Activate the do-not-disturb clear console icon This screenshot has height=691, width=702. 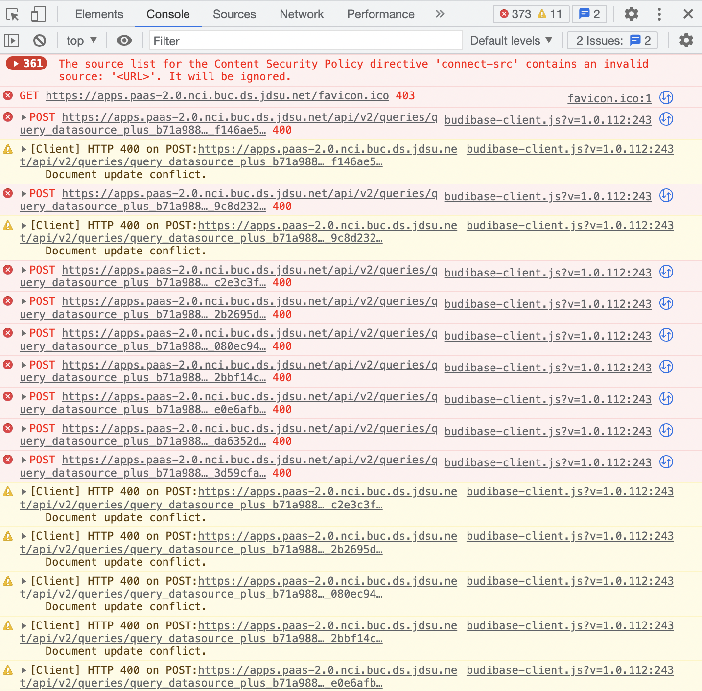pos(40,40)
